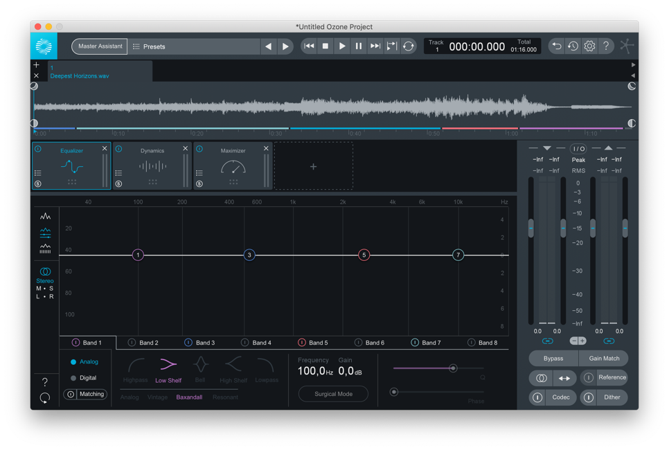Stop playback
This screenshot has height=450, width=669.
coord(325,46)
